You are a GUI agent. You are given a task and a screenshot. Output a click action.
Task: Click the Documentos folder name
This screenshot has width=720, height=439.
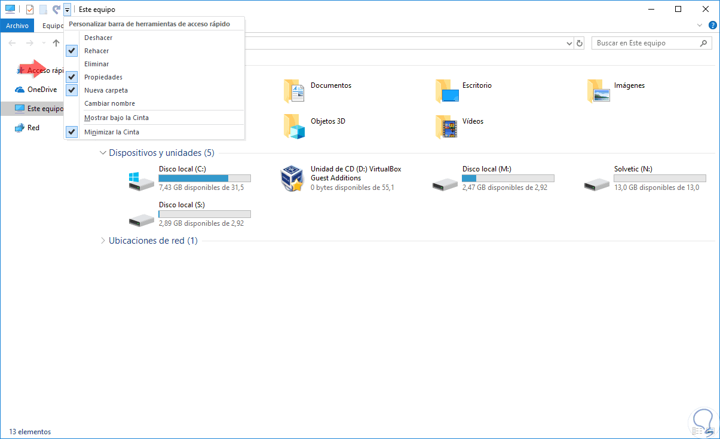pyautogui.click(x=331, y=85)
